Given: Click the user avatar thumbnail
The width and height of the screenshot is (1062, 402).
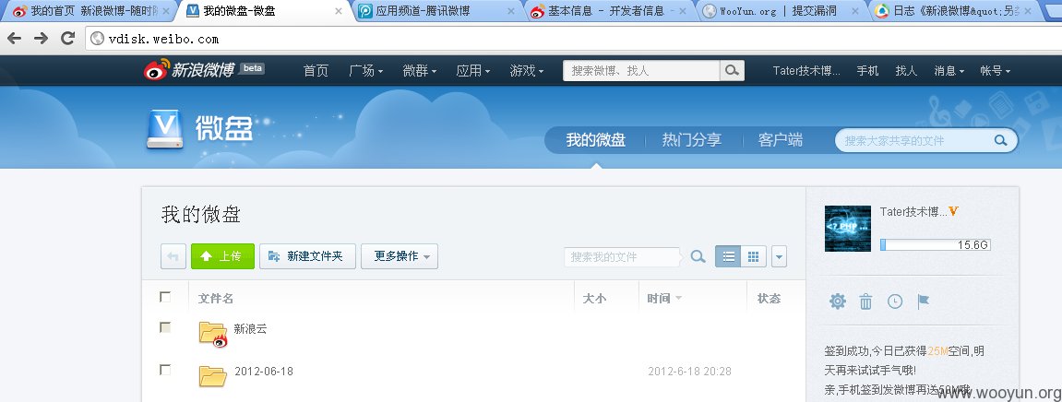Looking at the screenshot, I should tap(847, 229).
